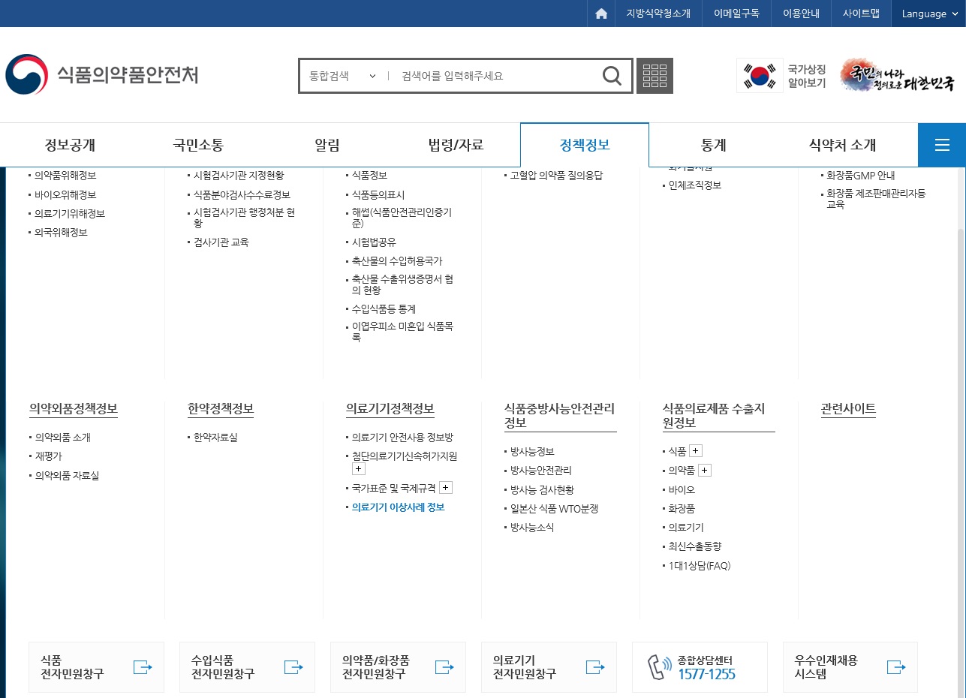Click the 종합상담센터 phone icon

(x=659, y=666)
